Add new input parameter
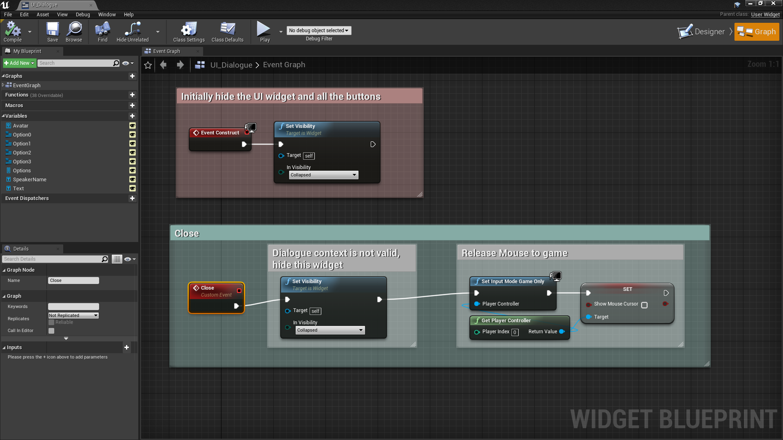 [x=126, y=348]
